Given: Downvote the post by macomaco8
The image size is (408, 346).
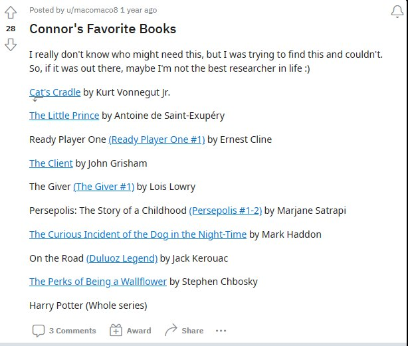Looking at the screenshot, I should click(11, 44).
